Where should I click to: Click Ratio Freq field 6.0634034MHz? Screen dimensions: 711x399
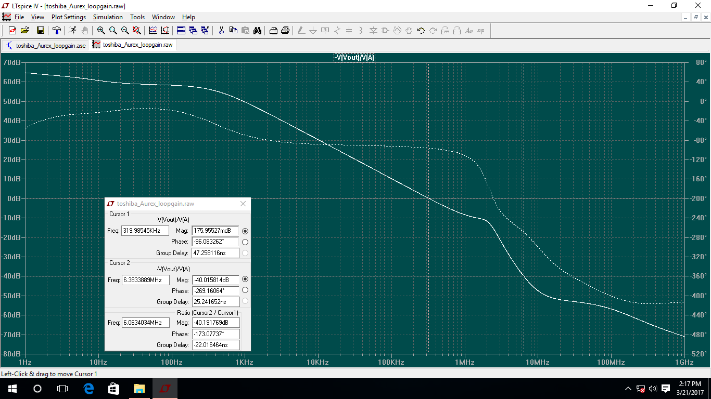(145, 323)
